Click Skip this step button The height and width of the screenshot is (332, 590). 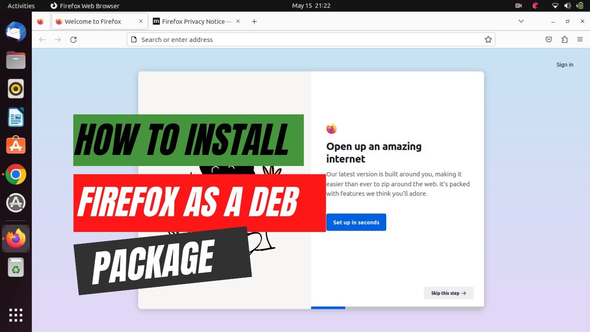(x=448, y=293)
